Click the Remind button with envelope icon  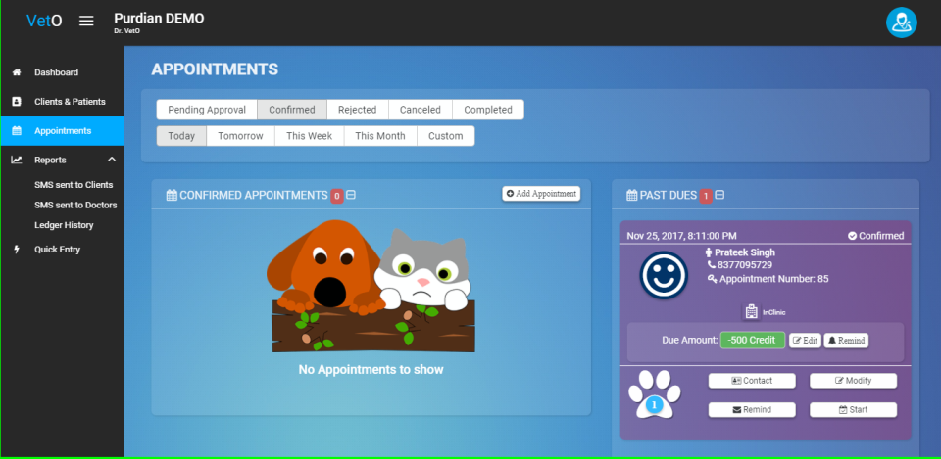click(752, 410)
